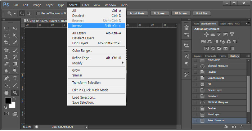252x131 pixels.
Task: Open the Zoom tool preset picker arrow
Action: pyautogui.click(x=15, y=14)
